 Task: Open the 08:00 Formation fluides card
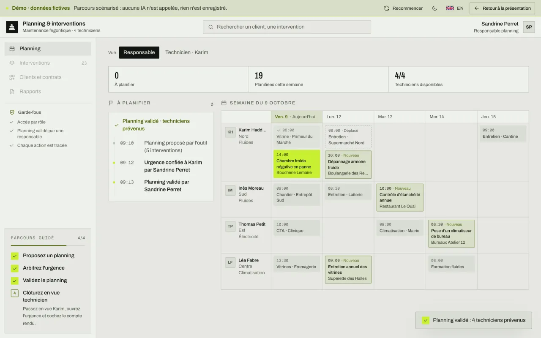pos(451,264)
